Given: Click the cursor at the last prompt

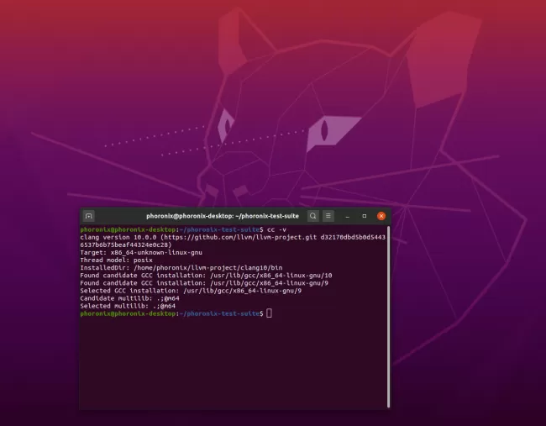Looking at the screenshot, I should (x=269, y=313).
